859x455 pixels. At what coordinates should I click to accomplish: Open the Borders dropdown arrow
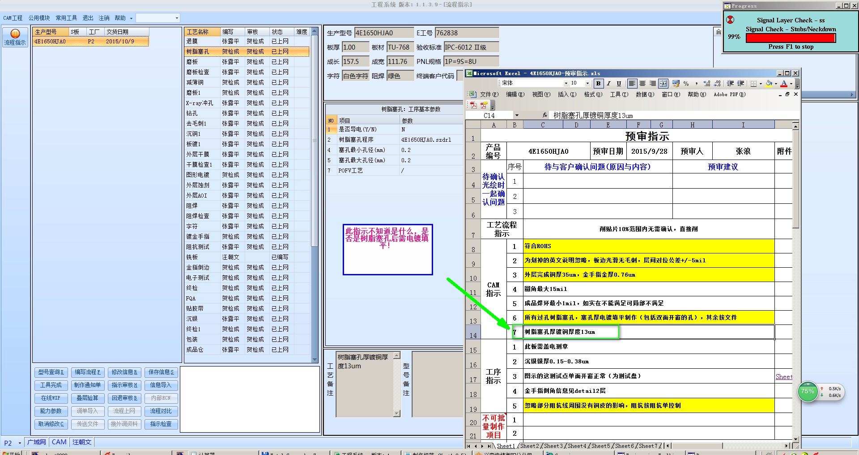[761, 84]
